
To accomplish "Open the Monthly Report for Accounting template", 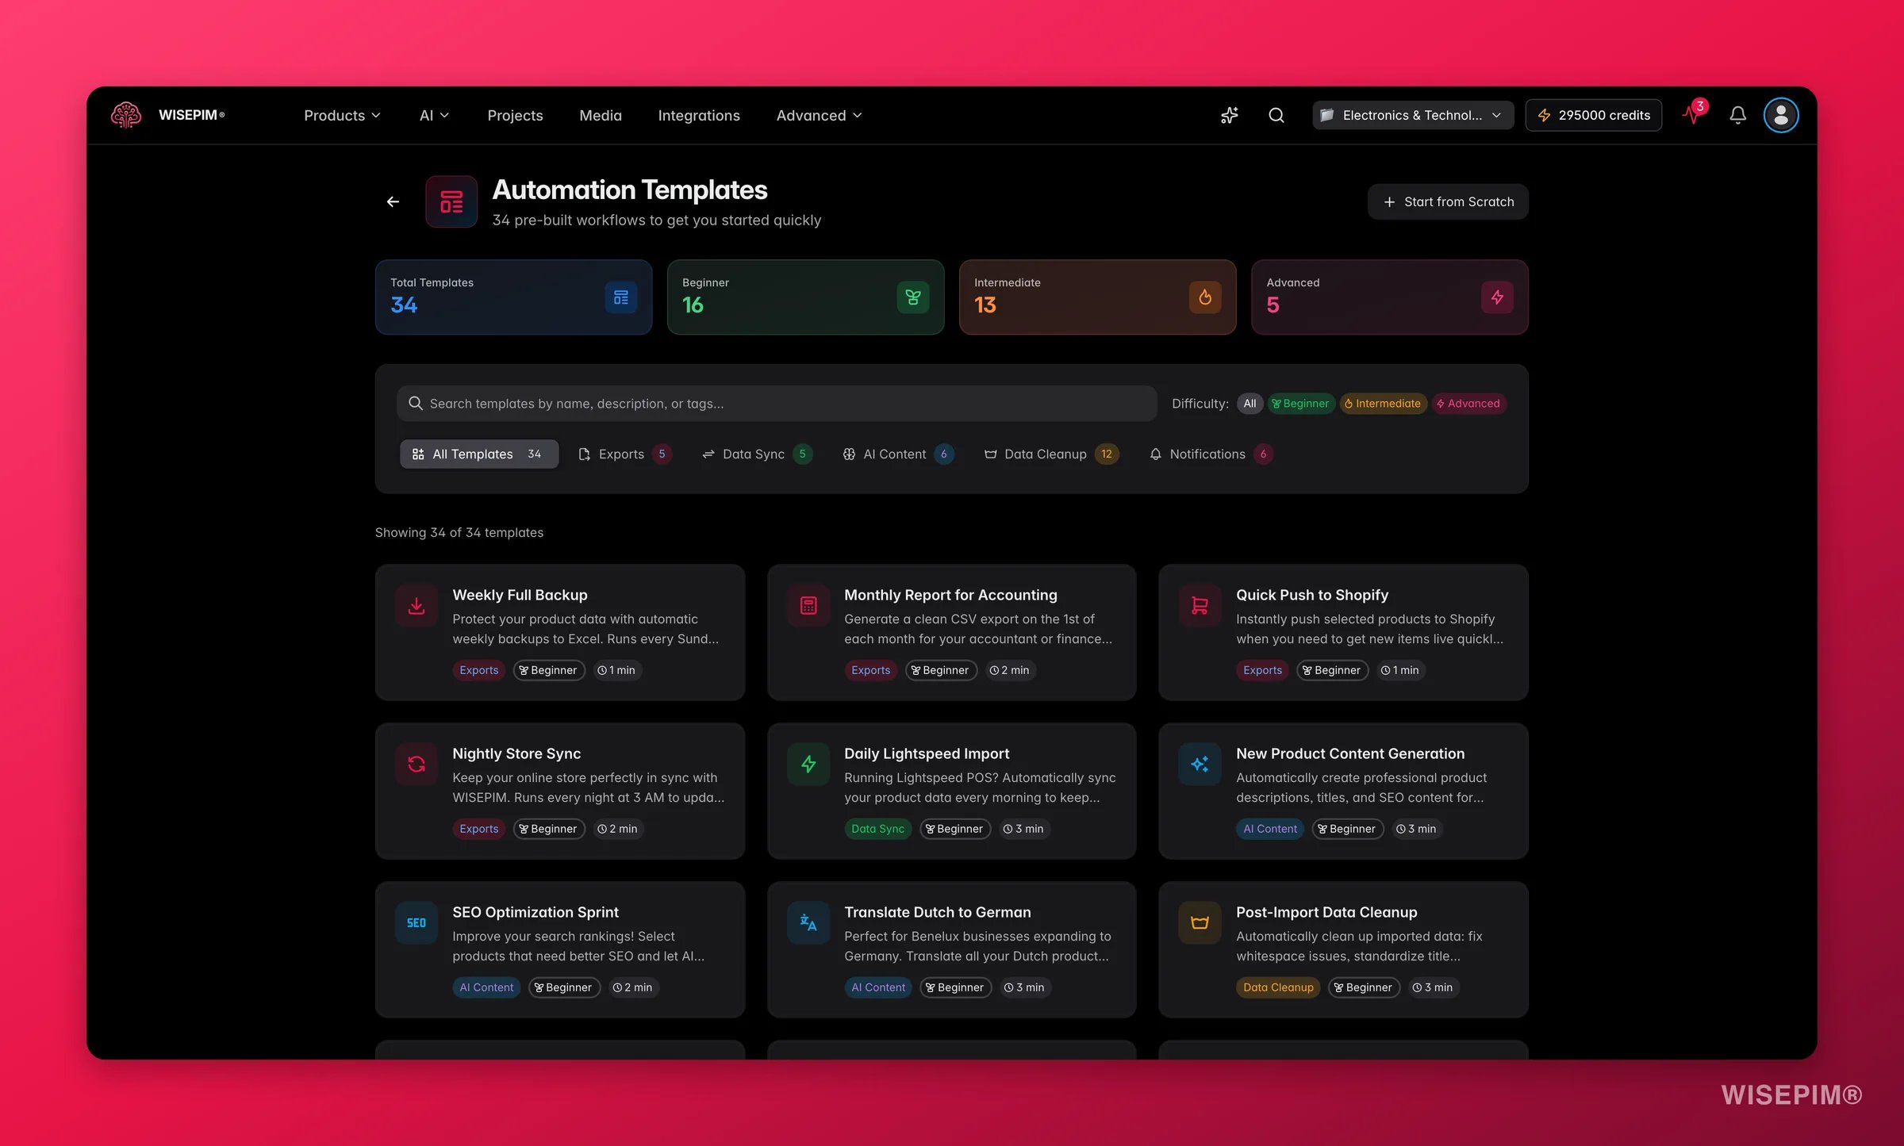I will coord(951,632).
